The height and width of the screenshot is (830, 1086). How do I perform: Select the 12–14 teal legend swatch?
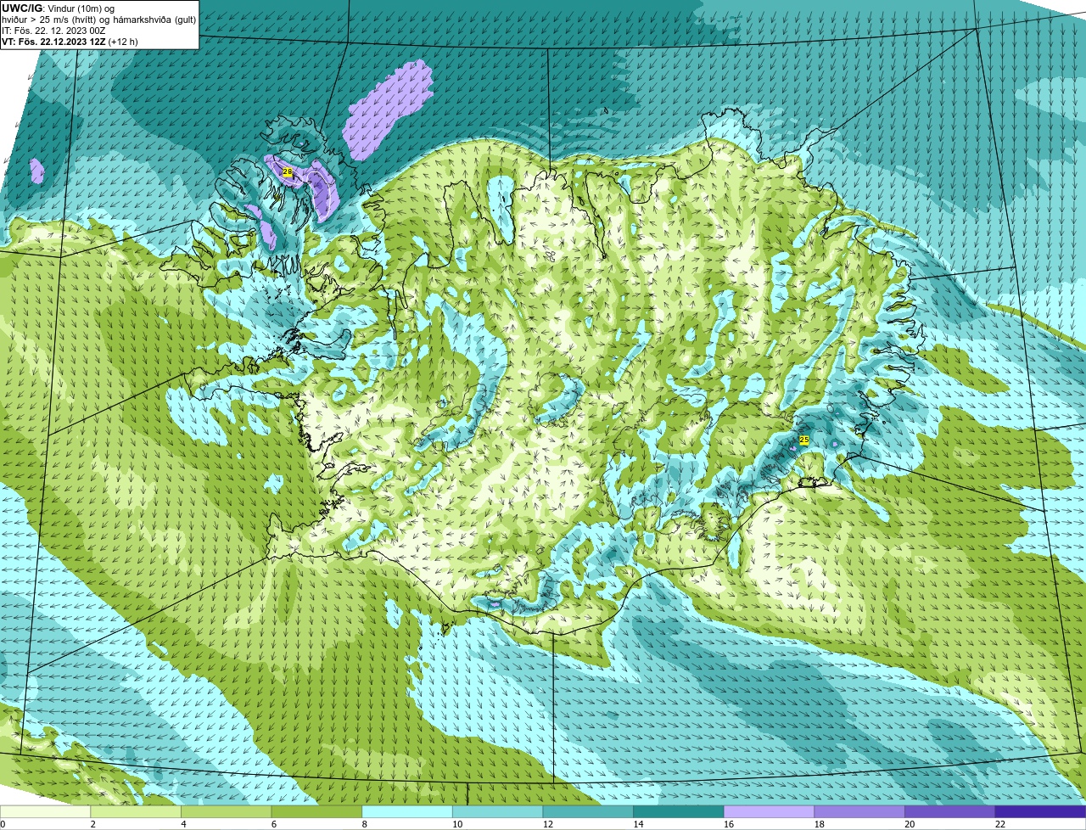point(588,811)
